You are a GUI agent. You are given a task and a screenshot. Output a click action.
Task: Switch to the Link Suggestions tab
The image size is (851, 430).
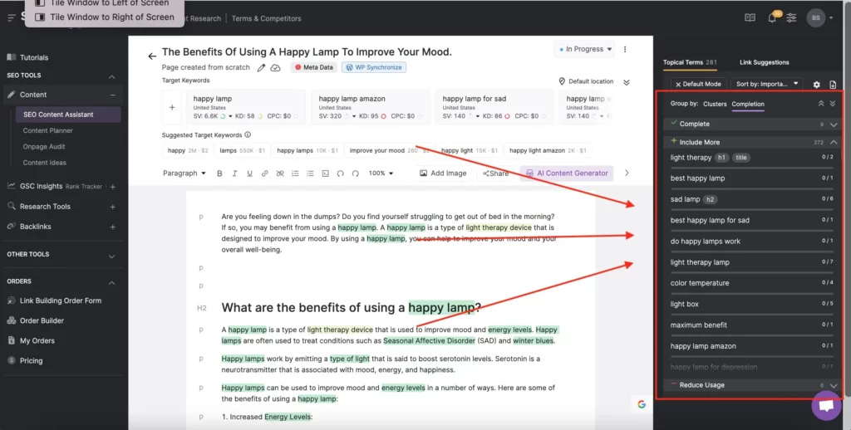click(764, 62)
